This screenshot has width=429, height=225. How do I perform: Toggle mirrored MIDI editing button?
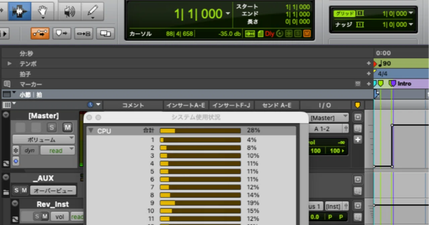pos(105,33)
